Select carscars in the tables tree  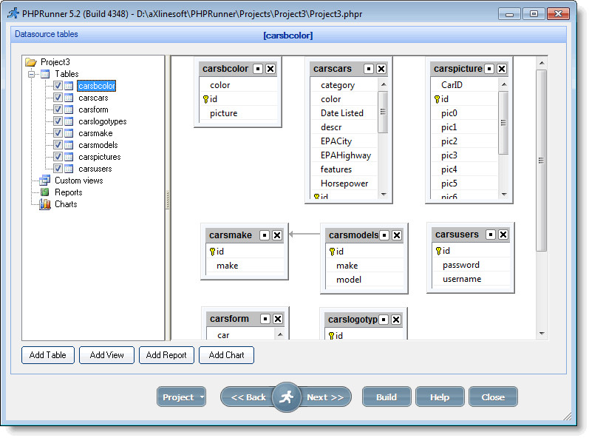(x=93, y=98)
